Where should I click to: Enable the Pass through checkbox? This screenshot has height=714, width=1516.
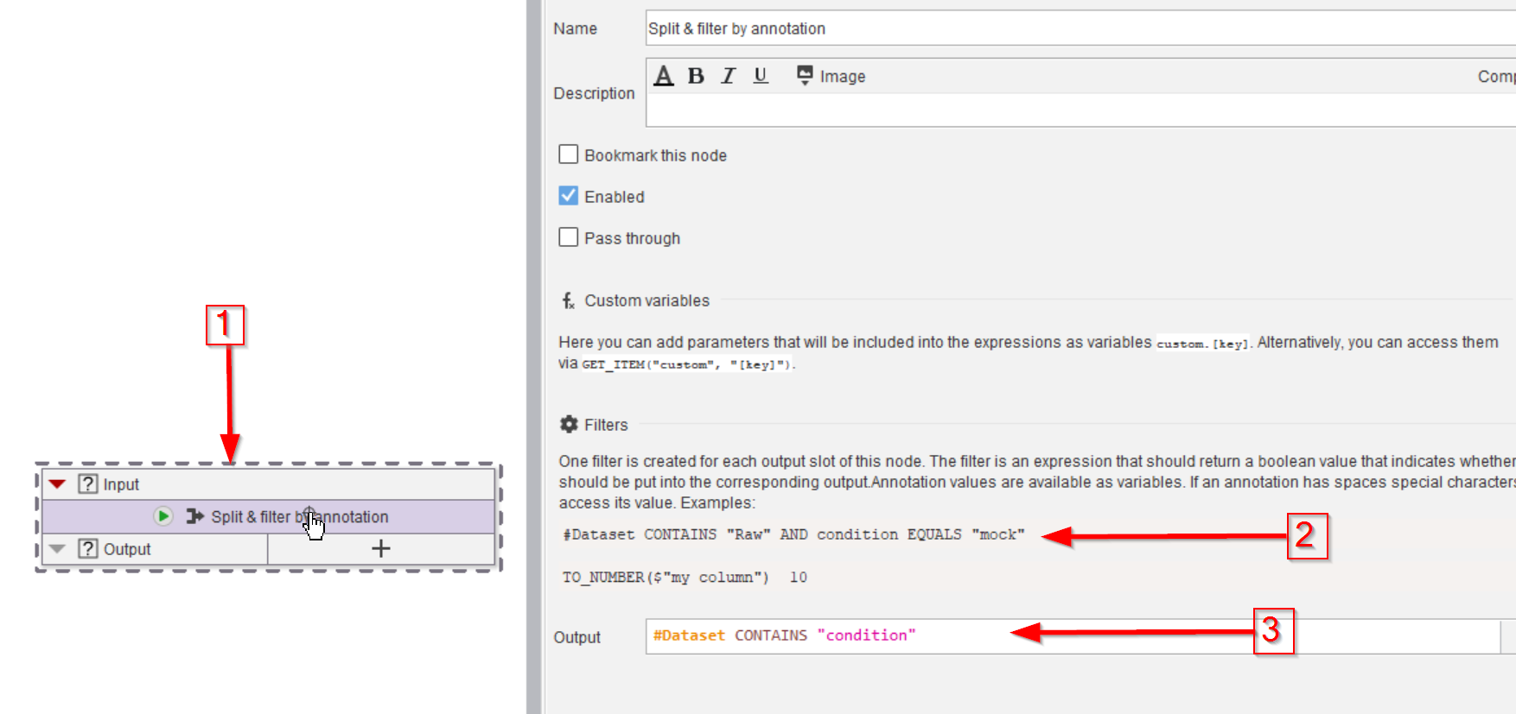[x=569, y=237]
